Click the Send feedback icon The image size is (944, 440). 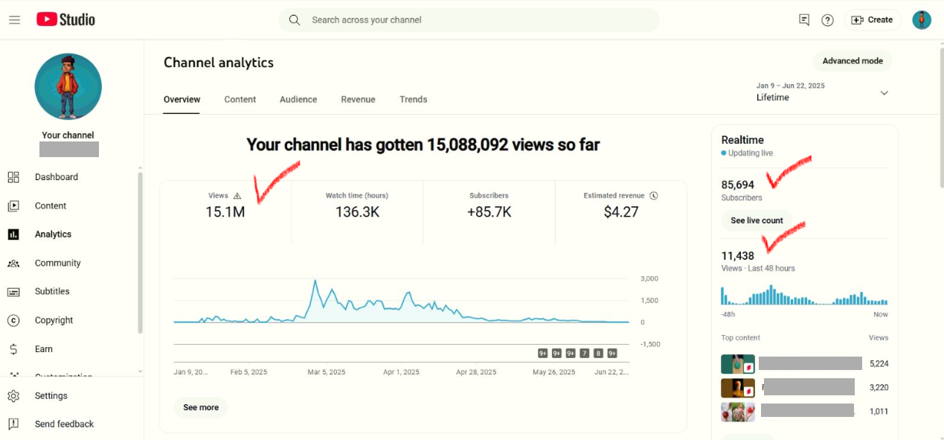point(13,424)
